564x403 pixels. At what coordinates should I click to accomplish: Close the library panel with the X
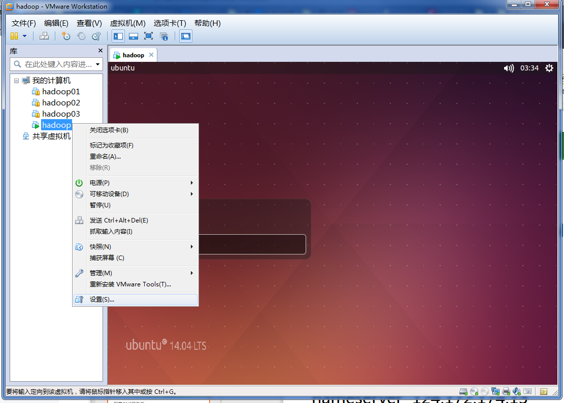[x=101, y=51]
